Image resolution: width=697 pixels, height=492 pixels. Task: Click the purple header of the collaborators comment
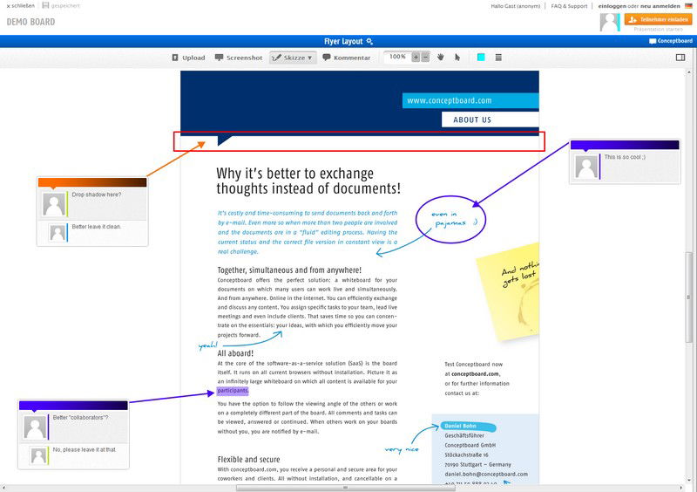pos(73,405)
